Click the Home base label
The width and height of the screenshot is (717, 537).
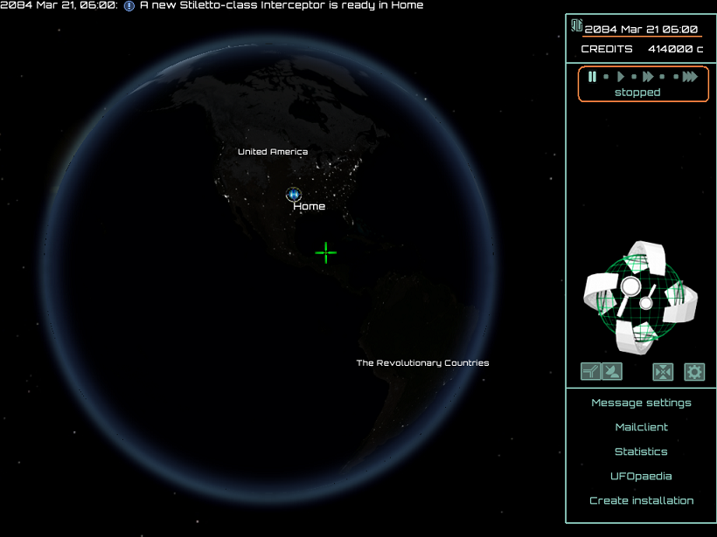coord(310,206)
